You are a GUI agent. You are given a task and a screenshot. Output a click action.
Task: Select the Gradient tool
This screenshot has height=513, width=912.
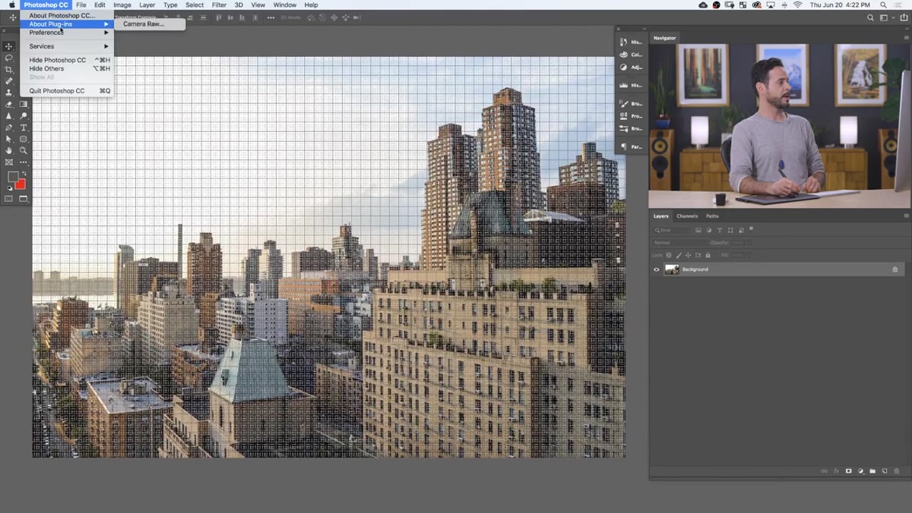24,104
